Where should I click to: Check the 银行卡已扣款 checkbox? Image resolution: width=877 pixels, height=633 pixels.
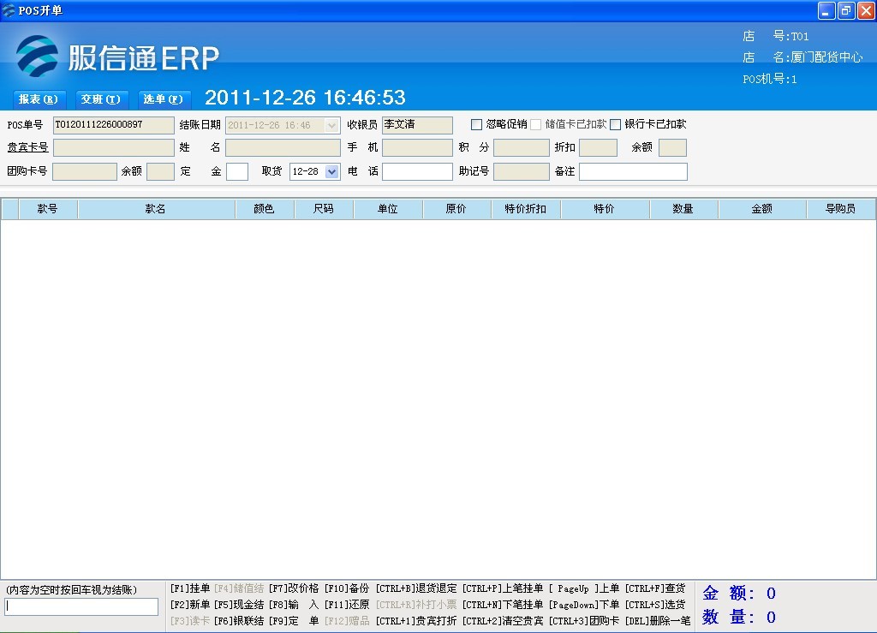615,124
